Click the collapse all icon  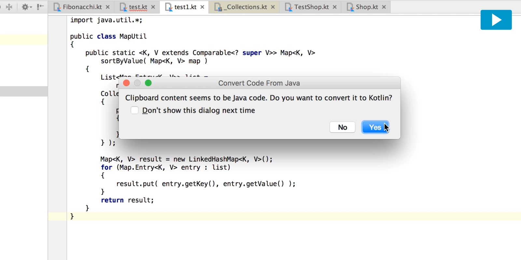[x=9, y=7]
